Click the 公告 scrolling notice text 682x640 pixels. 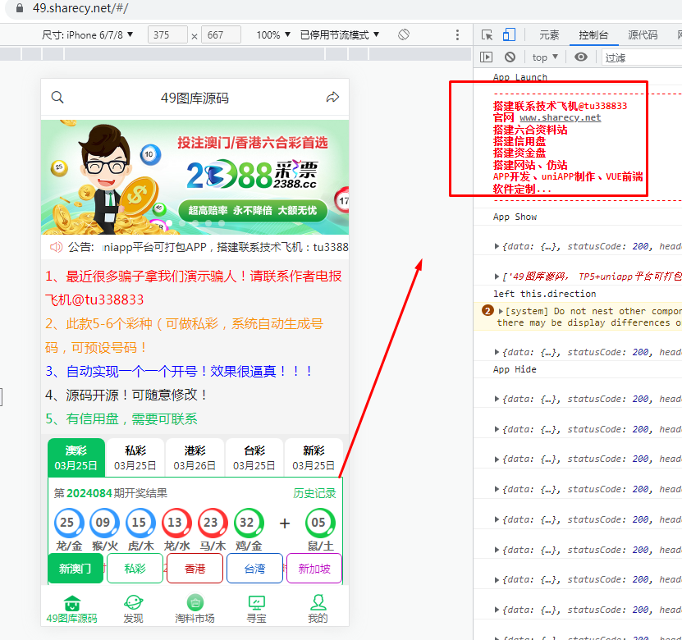(x=226, y=247)
